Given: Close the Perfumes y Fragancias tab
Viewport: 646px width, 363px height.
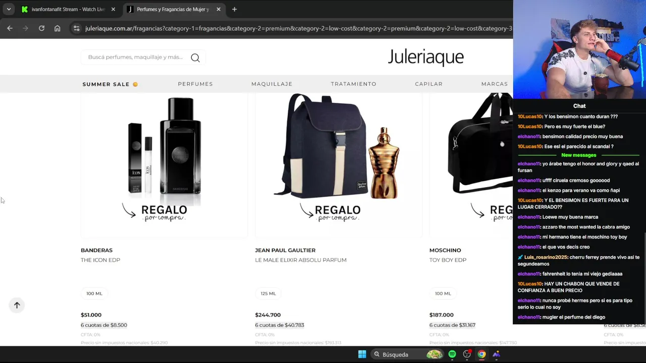Looking at the screenshot, I should click(x=218, y=9).
